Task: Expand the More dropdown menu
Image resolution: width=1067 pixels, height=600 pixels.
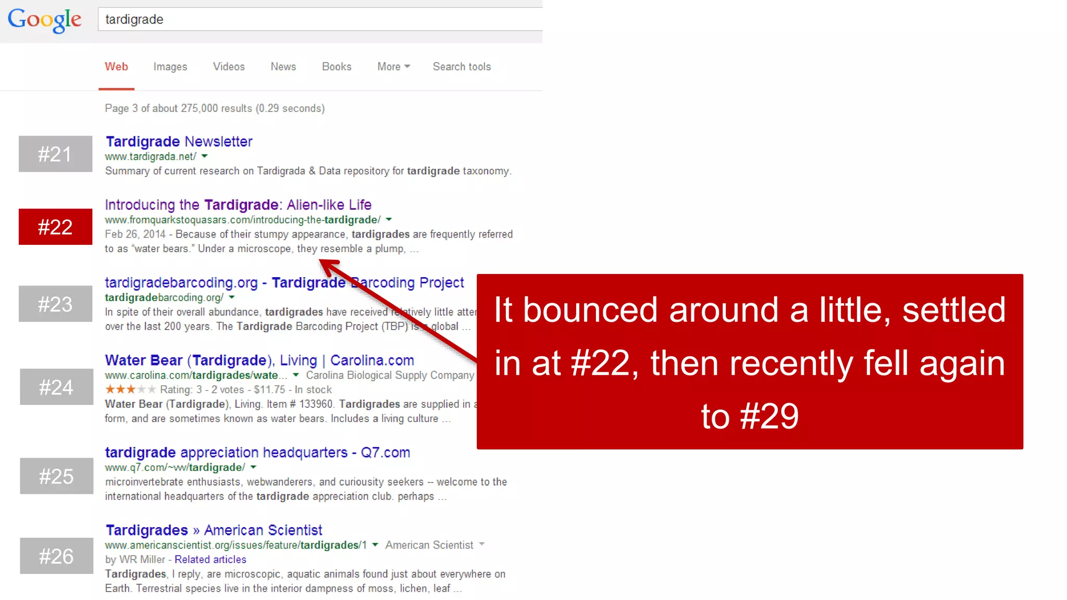Action: pyautogui.click(x=393, y=67)
